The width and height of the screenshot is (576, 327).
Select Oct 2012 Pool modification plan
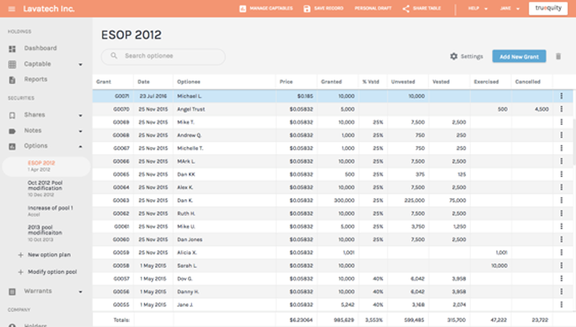click(45, 186)
